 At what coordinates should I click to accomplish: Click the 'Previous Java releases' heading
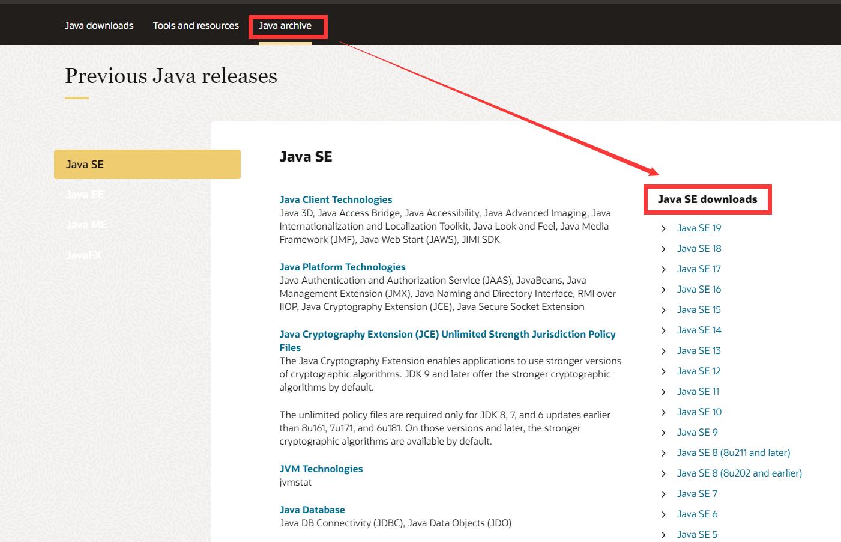point(171,76)
